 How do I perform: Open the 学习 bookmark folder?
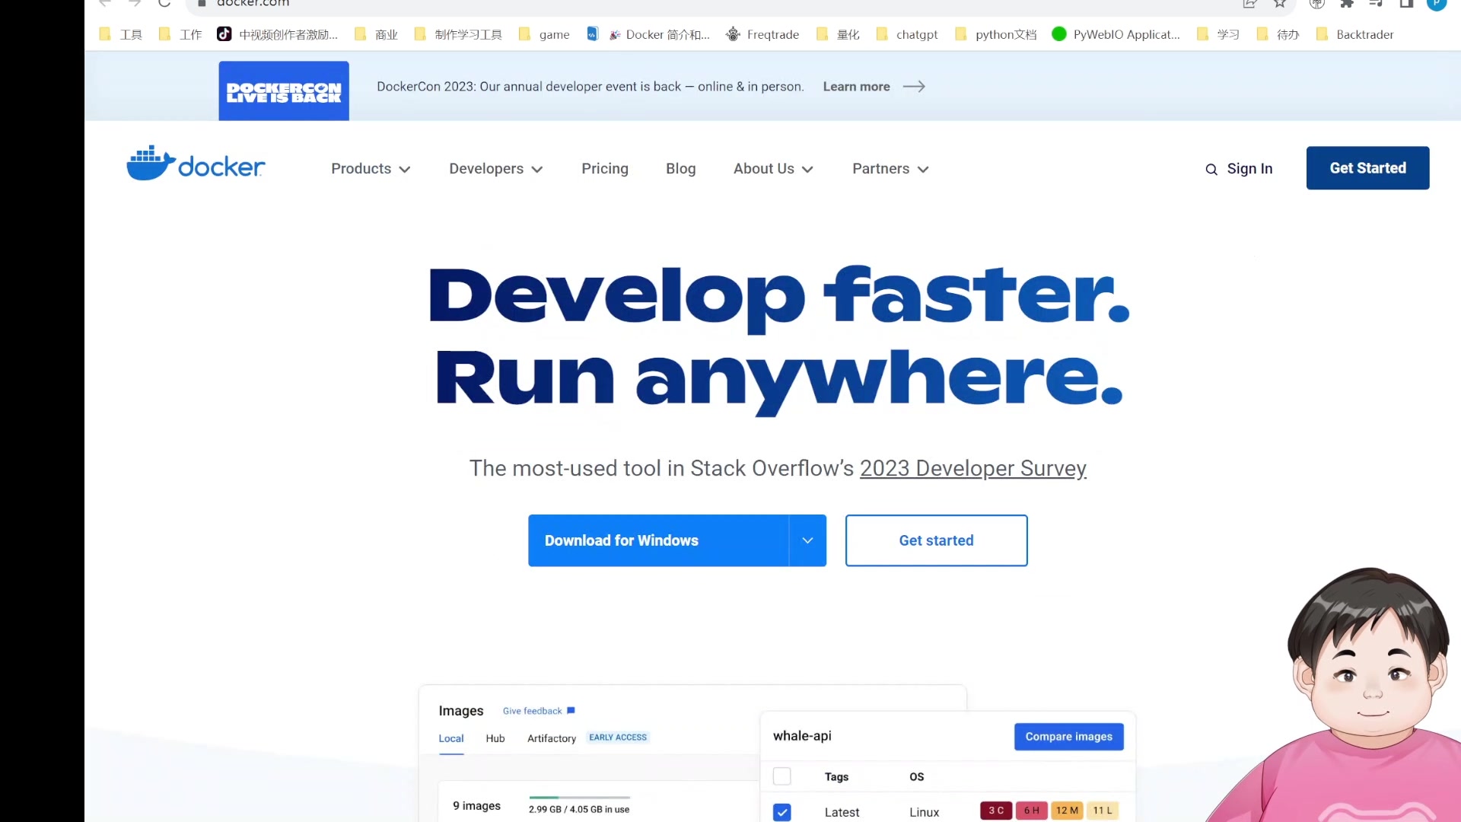[1218, 34]
